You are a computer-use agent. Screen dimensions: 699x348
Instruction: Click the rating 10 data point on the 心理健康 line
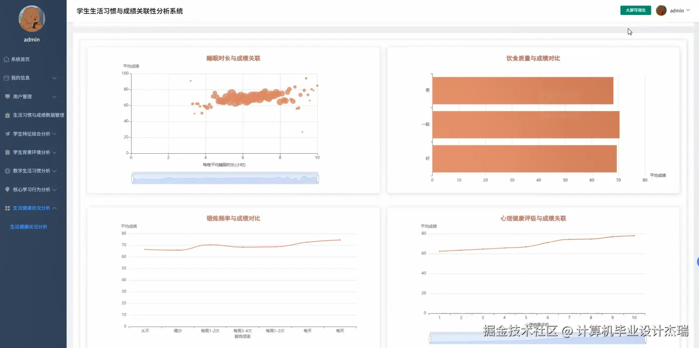pyautogui.click(x=634, y=236)
